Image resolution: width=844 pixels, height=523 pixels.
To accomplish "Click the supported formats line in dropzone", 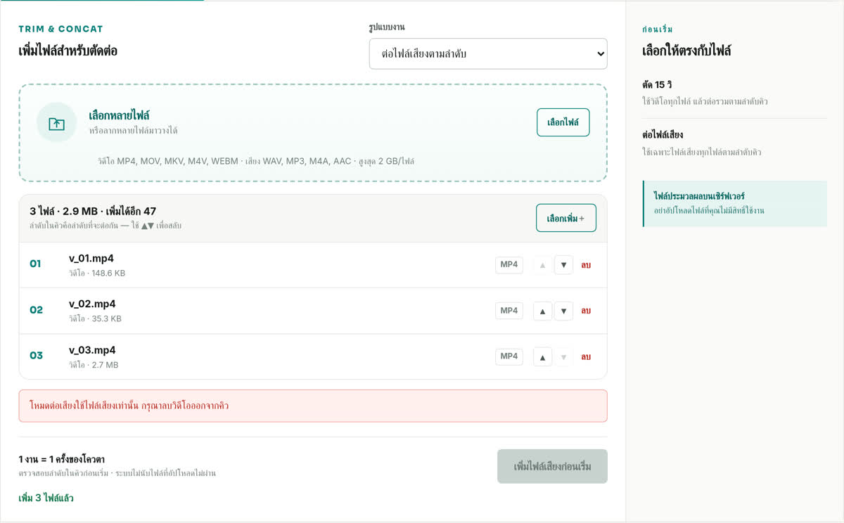I will 256,161.
